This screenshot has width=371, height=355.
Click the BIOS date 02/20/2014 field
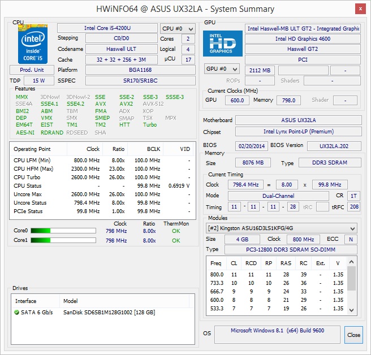(252, 146)
